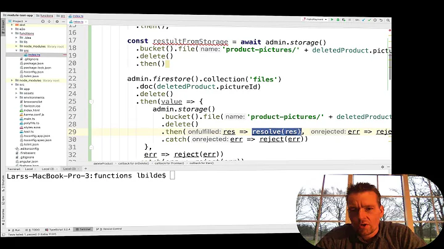Viewport: 444px width, 249px height.
Task: Expand the environments folder
Action: 16,97
